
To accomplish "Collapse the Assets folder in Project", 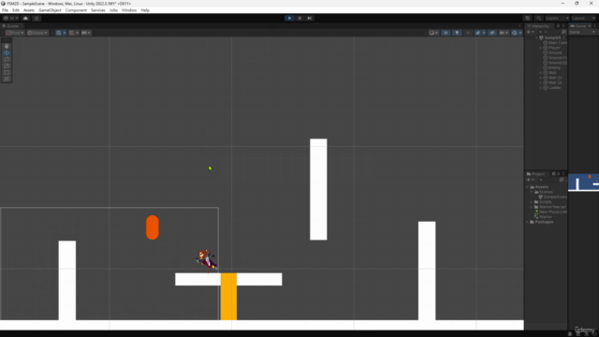I will point(528,187).
